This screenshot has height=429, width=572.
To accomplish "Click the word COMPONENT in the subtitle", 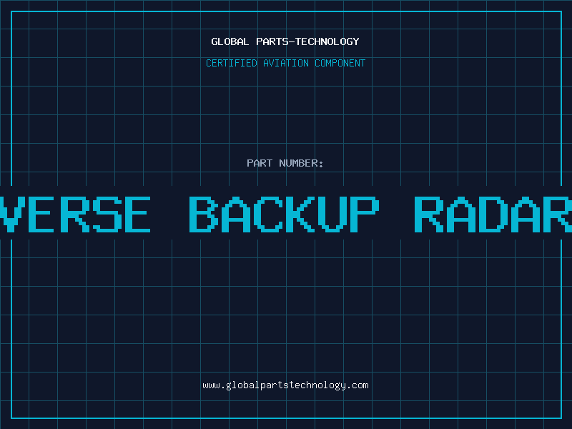I will click(340, 63).
